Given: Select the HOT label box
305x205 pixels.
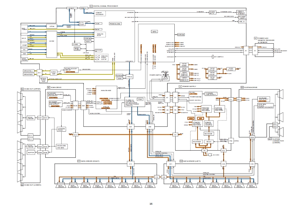Looking at the screenshot, I should point(201,118).
